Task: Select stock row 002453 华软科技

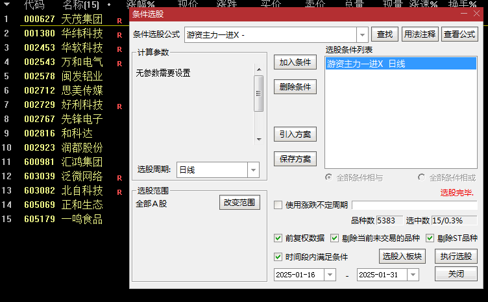Action: tap(64, 47)
